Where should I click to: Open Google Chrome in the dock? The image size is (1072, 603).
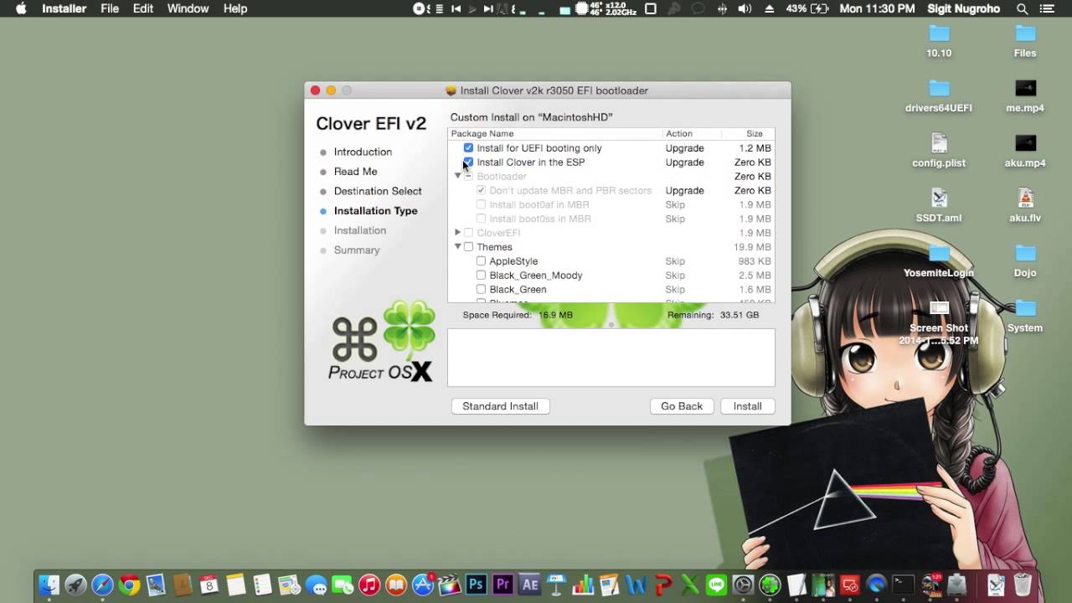[129, 585]
